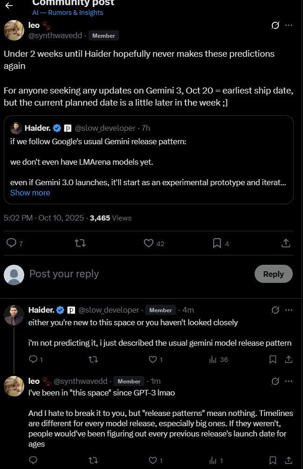This screenshot has height=469, width=303.
Task: Open more options menu on Haider's reply
Action: point(289,310)
